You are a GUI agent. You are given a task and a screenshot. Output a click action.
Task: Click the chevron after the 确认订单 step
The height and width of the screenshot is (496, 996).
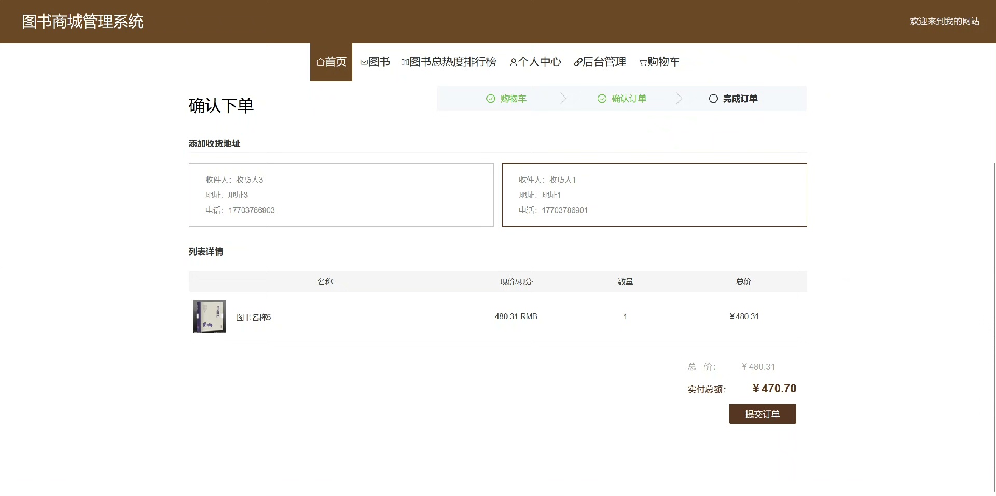coord(679,99)
